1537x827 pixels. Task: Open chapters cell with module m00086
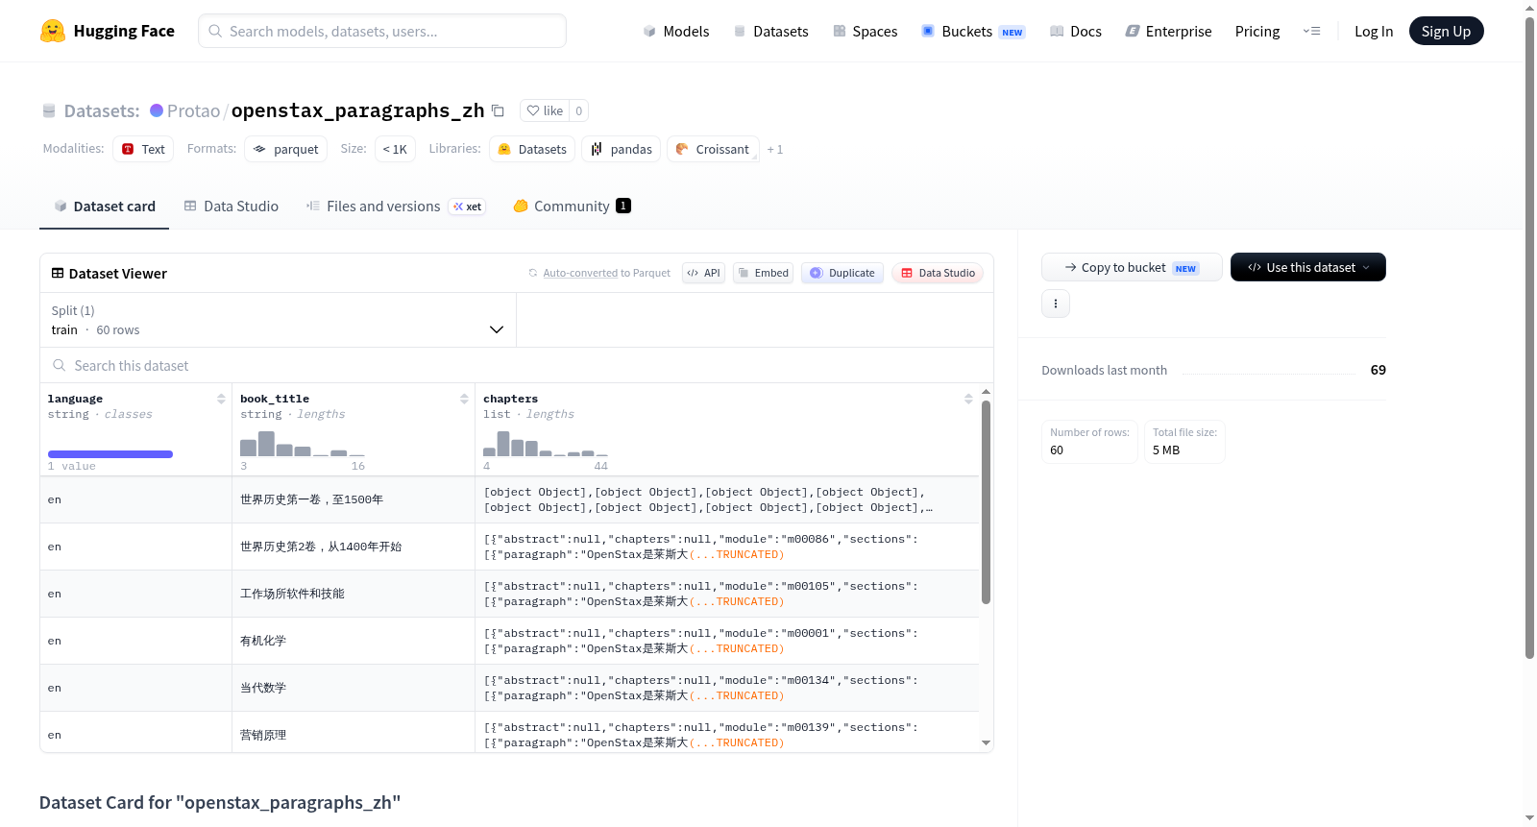click(727, 547)
